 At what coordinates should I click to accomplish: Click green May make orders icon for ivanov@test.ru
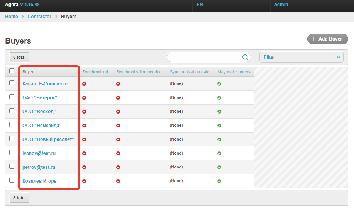219,153
